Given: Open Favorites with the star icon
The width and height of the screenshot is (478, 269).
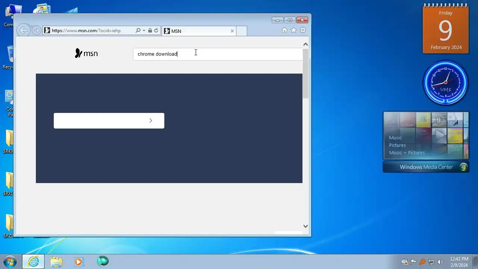Looking at the screenshot, I should (294, 30).
